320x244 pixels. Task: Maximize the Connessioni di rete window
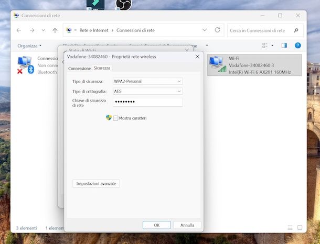[x=280, y=16]
